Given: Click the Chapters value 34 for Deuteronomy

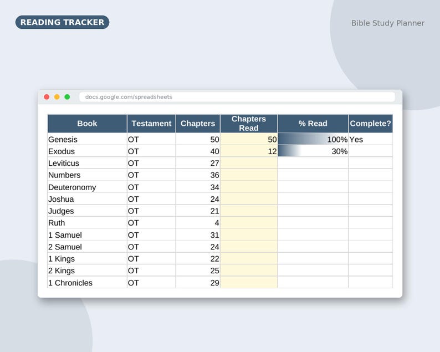Looking at the screenshot, I should coord(198,187).
